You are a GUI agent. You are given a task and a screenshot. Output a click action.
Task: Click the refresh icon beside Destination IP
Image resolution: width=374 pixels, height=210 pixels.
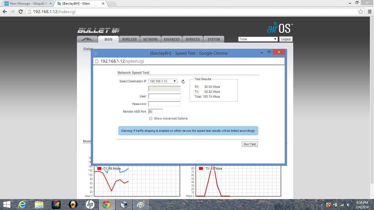click(x=183, y=81)
